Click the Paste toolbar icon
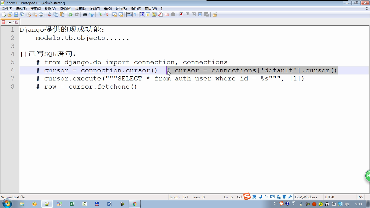The image size is (370, 208). pos(62,14)
